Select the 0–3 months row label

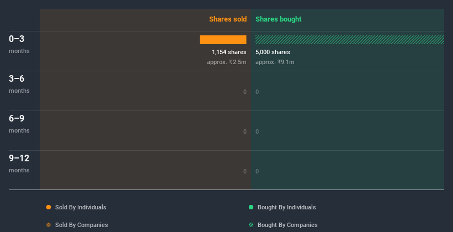19,44
